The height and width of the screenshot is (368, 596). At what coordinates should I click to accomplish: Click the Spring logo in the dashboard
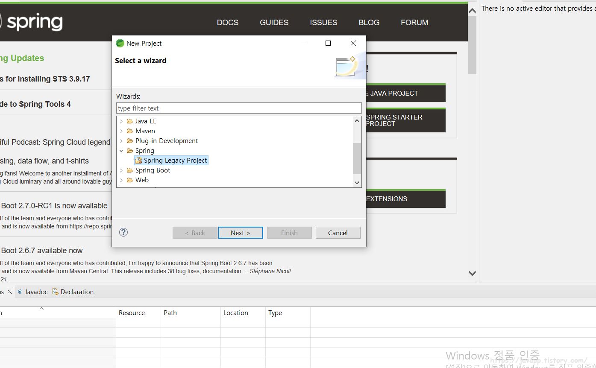(31, 22)
